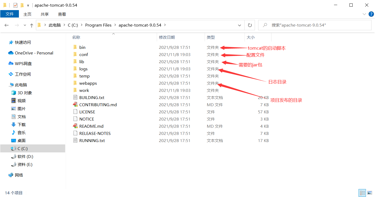Click the RELEASE-NOTES file icon
Image resolution: width=375 pixels, height=197 pixels.
(75, 133)
